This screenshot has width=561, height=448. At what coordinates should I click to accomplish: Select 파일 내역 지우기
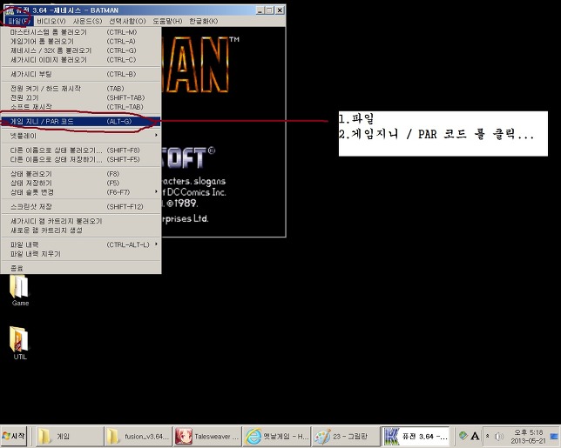point(80,254)
